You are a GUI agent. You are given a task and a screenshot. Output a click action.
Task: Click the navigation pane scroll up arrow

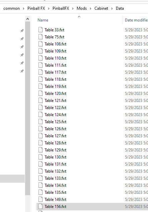(27, 19)
